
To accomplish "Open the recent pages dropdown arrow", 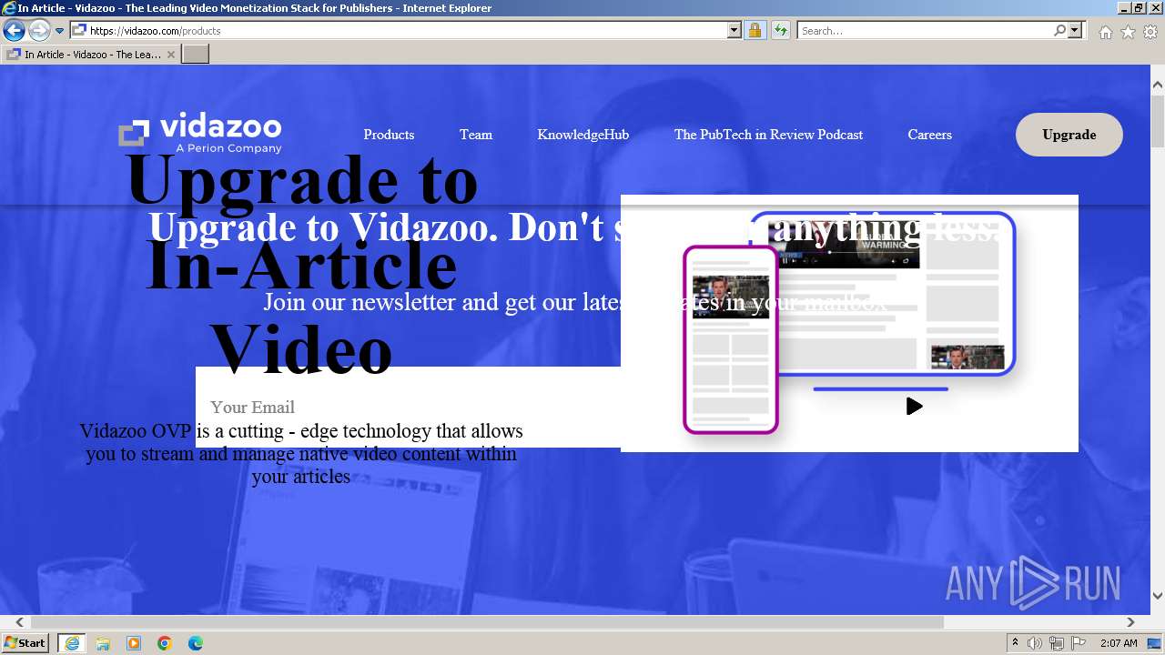I will point(60,31).
